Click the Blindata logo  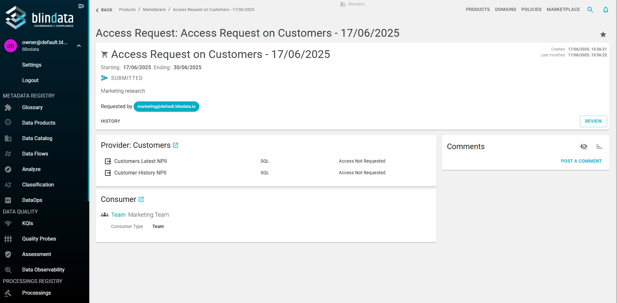pos(39,17)
